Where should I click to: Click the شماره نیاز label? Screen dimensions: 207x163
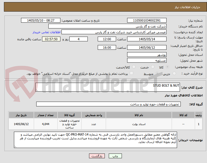coord(195,21)
